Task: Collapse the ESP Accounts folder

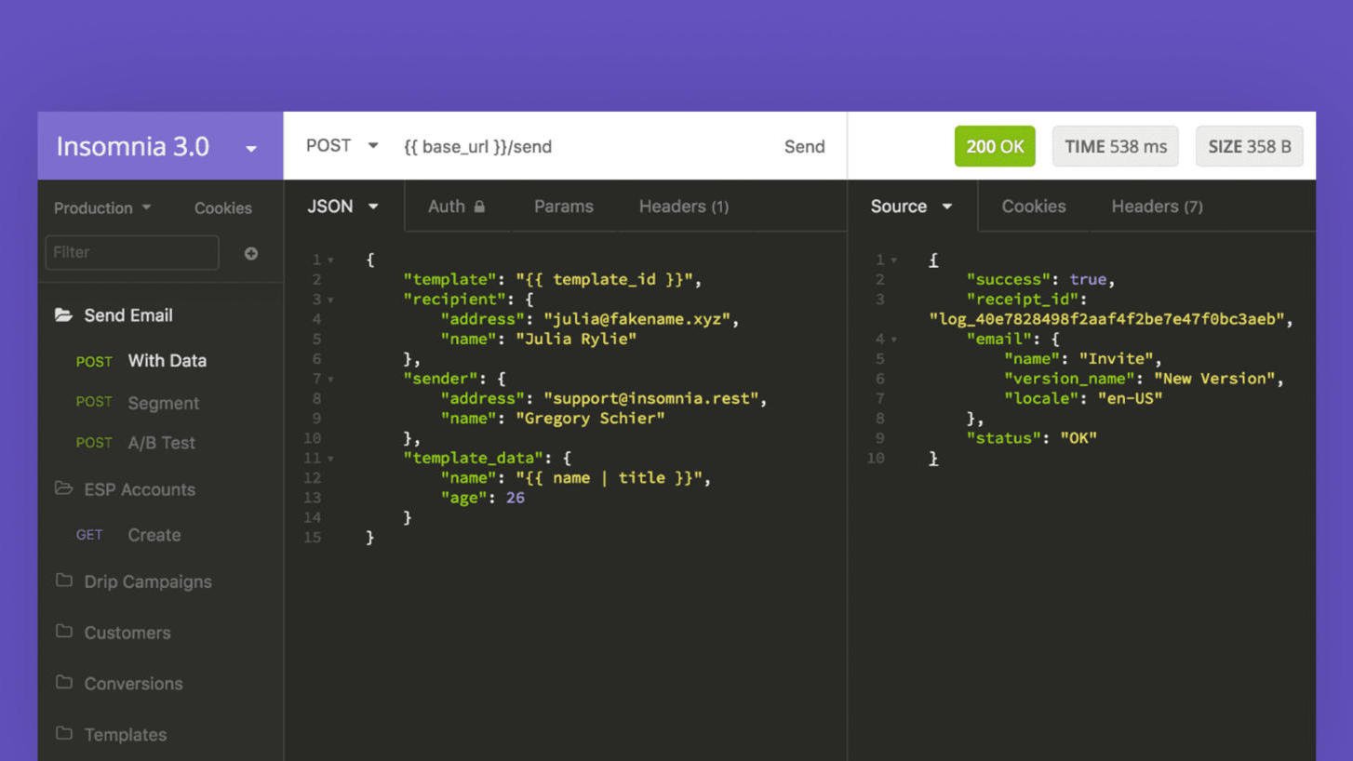Action: pos(139,489)
